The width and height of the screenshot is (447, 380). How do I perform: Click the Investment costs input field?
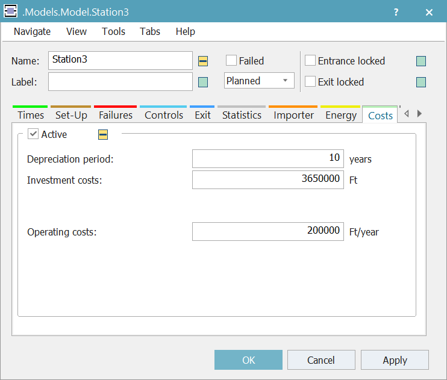coord(267,179)
